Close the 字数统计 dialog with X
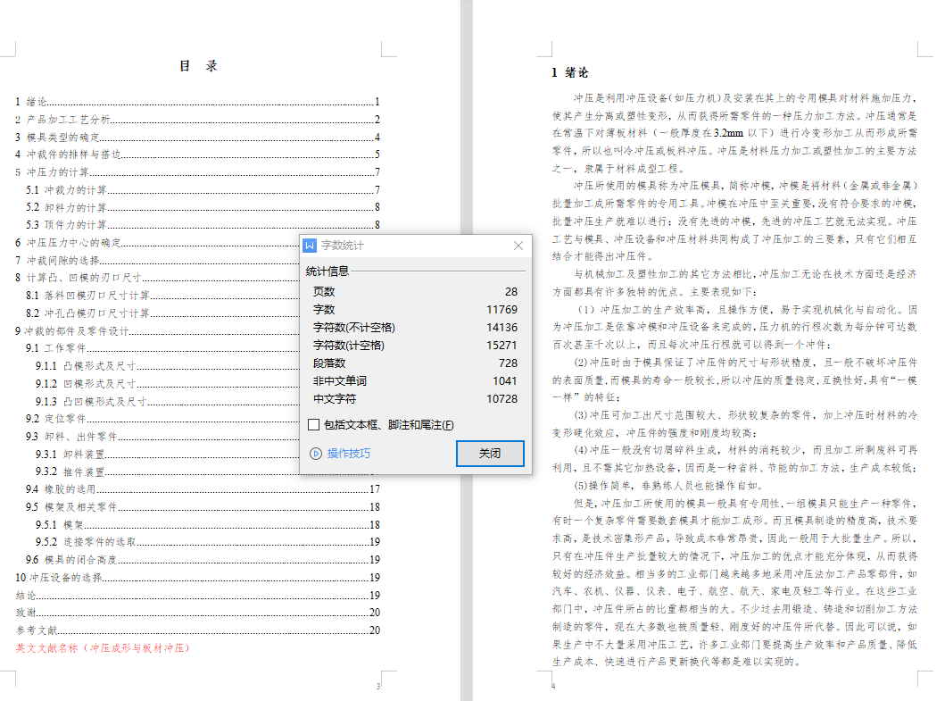 pyautogui.click(x=518, y=246)
